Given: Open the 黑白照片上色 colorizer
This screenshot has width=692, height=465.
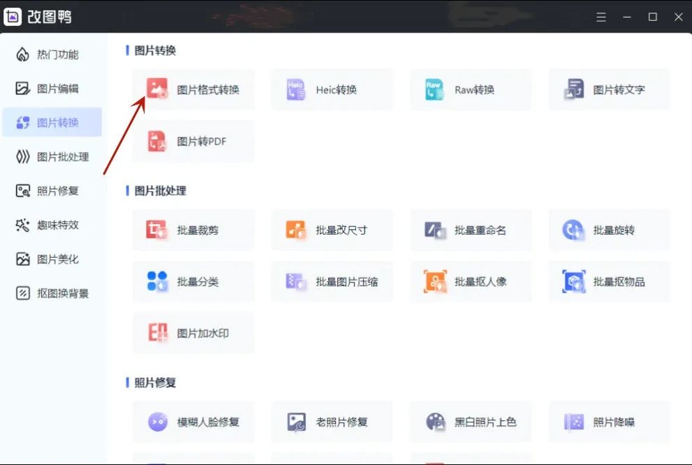Looking at the screenshot, I should tap(470, 421).
